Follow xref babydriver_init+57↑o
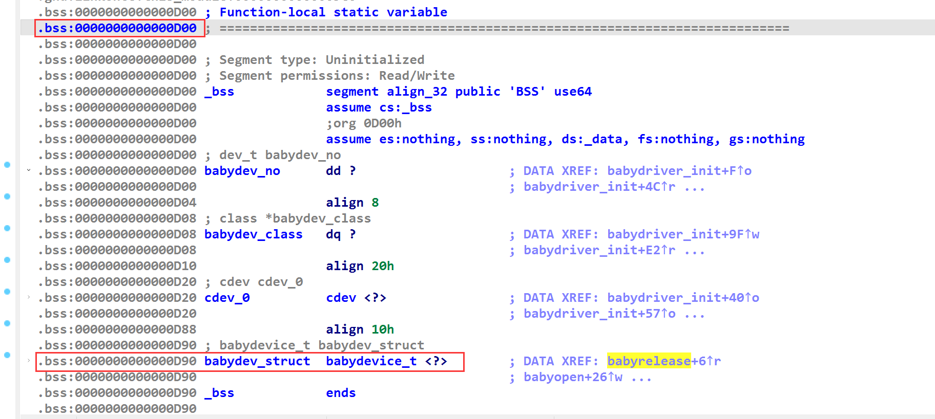 click(599, 314)
